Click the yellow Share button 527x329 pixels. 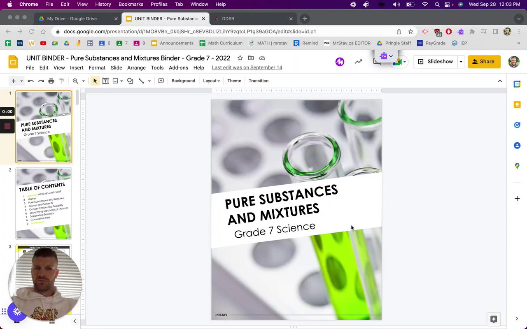484,62
